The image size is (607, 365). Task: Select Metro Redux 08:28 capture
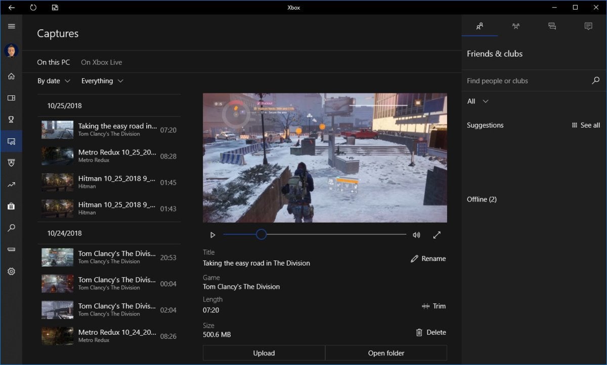click(x=109, y=156)
